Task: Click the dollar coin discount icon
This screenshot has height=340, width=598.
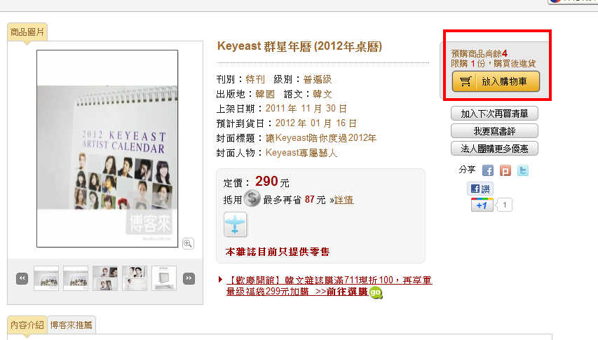Action: click(x=252, y=198)
